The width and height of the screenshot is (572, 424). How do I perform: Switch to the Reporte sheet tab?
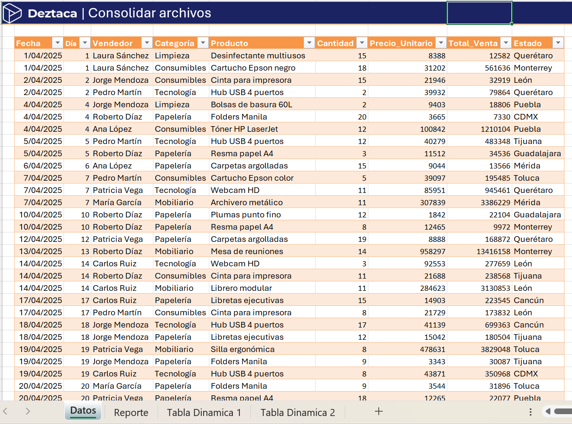[131, 413]
